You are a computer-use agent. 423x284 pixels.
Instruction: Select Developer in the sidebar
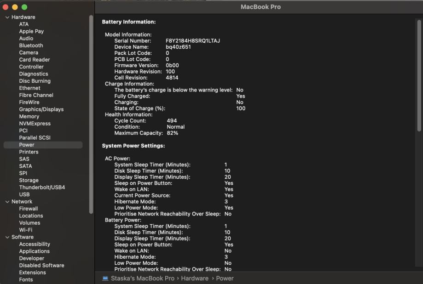point(32,258)
